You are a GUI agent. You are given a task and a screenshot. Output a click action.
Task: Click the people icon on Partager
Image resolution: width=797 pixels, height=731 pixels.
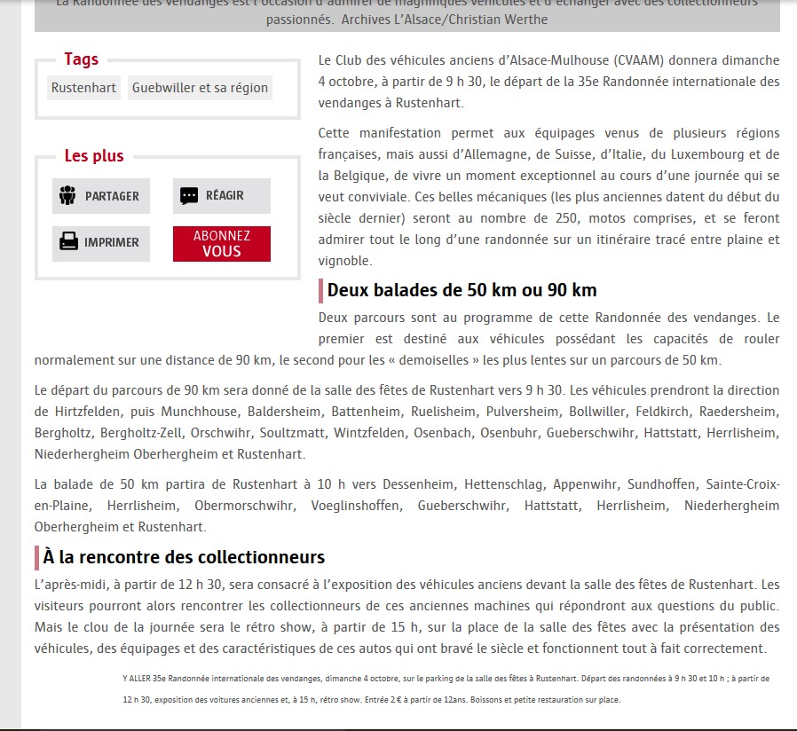67,195
